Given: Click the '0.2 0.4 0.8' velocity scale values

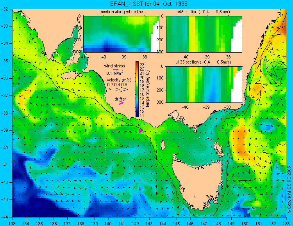Looking at the screenshot, I should [117, 85].
